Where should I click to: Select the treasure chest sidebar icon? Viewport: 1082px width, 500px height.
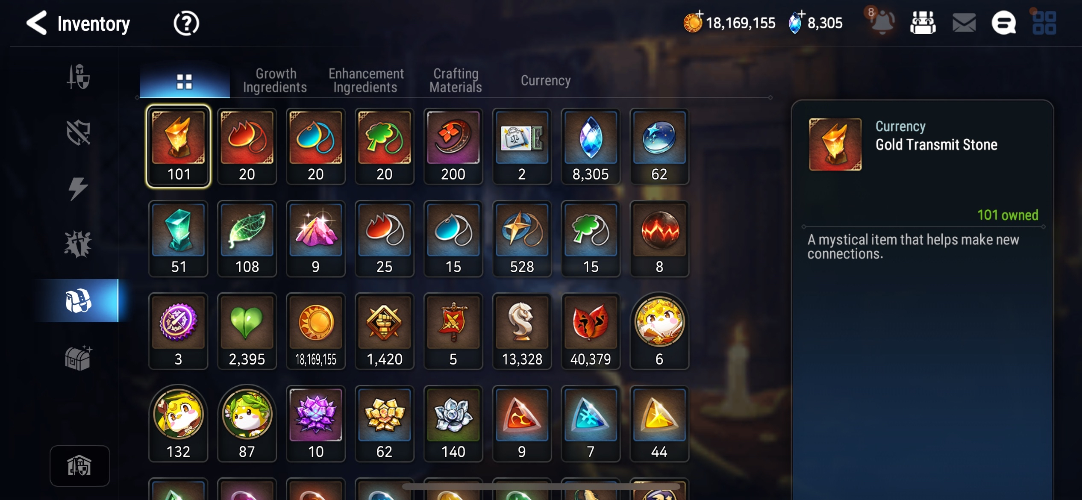(x=78, y=358)
